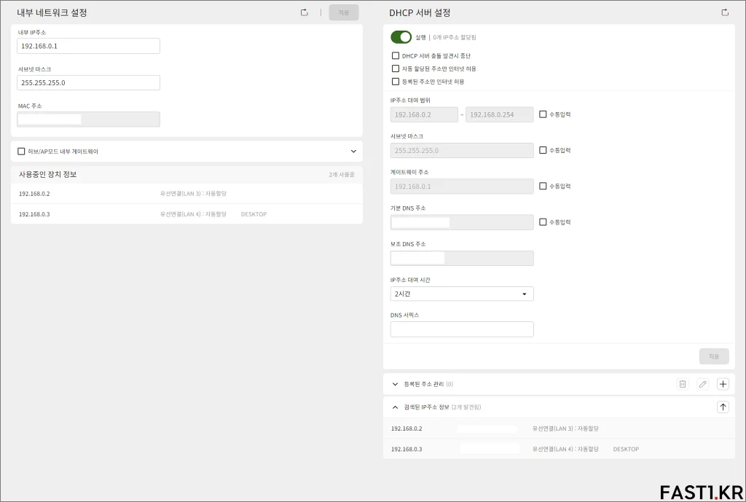Click 적용 button in DHCP 서버 설정
The width and height of the screenshot is (746, 502).
point(714,356)
